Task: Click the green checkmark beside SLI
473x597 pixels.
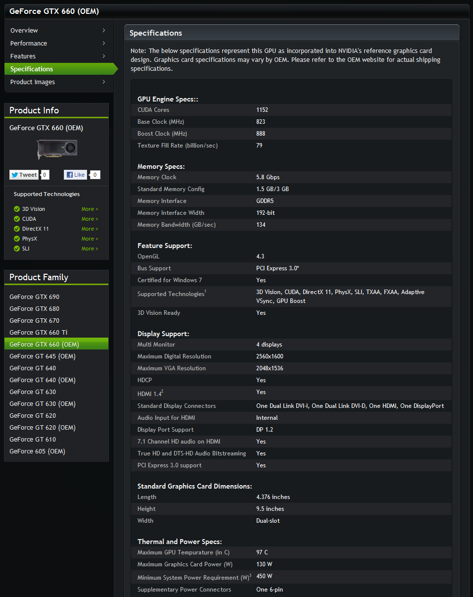Action: (17, 249)
